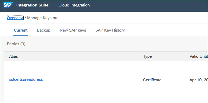Click the Manage Keystore breadcrumb text
208x103 pixels.
[x=43, y=18]
